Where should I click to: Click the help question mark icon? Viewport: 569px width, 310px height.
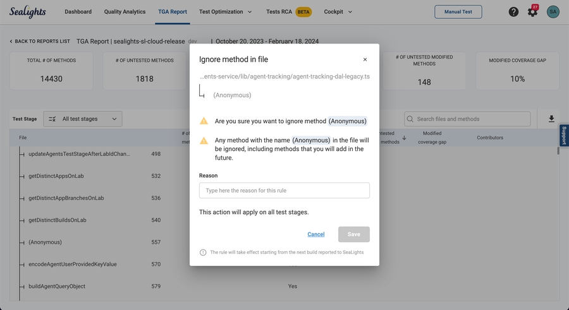point(513,12)
